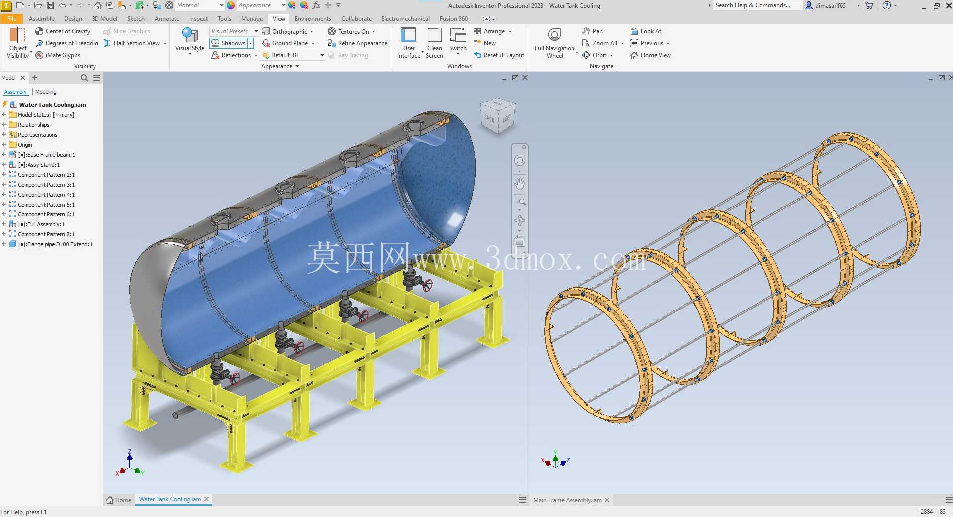
Task: Switch to the Assemble ribbon tab
Action: click(41, 18)
